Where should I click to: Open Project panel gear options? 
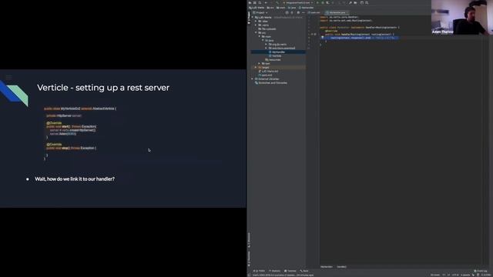pyautogui.click(x=298, y=12)
